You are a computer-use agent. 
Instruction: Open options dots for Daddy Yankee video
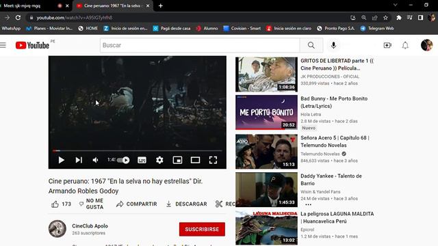(308, 205)
